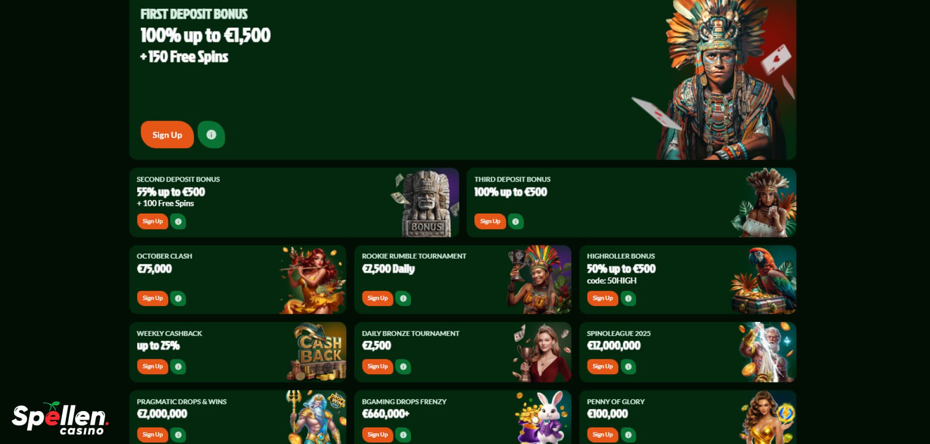This screenshot has height=444, width=930.
Task: Open Spinoleague 2025 info icon
Action: [628, 367]
